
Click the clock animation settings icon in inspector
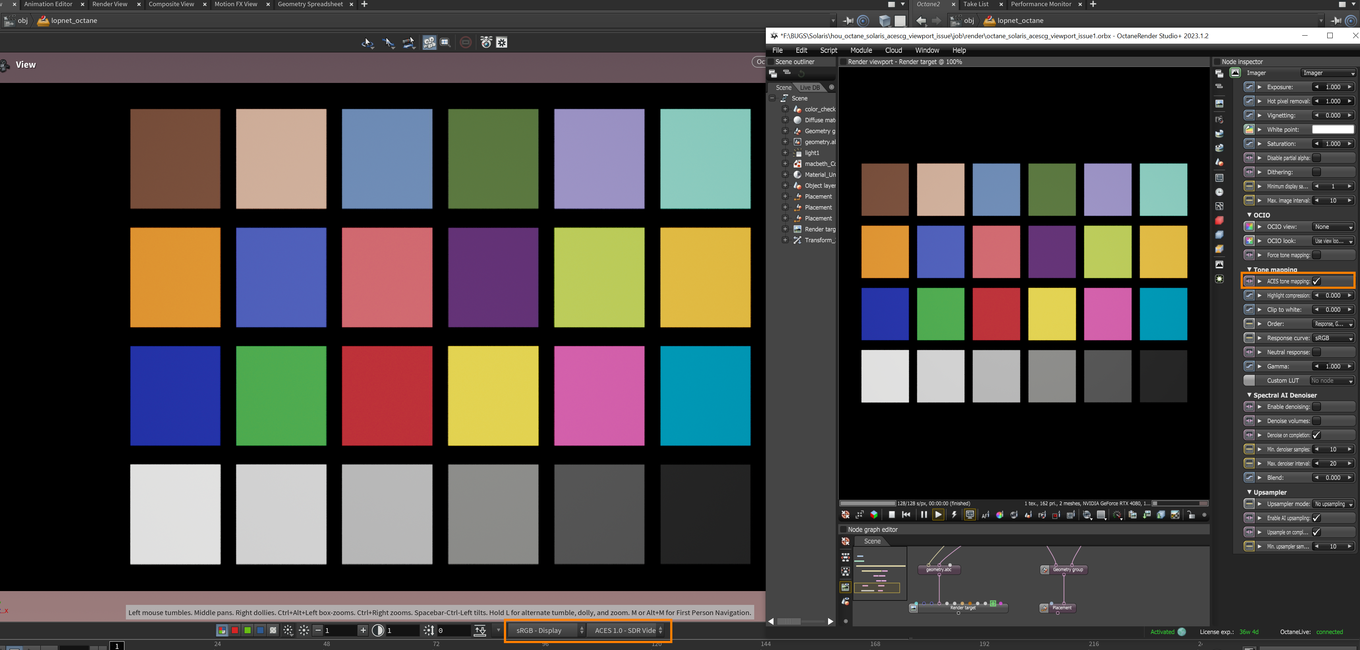[1219, 192]
